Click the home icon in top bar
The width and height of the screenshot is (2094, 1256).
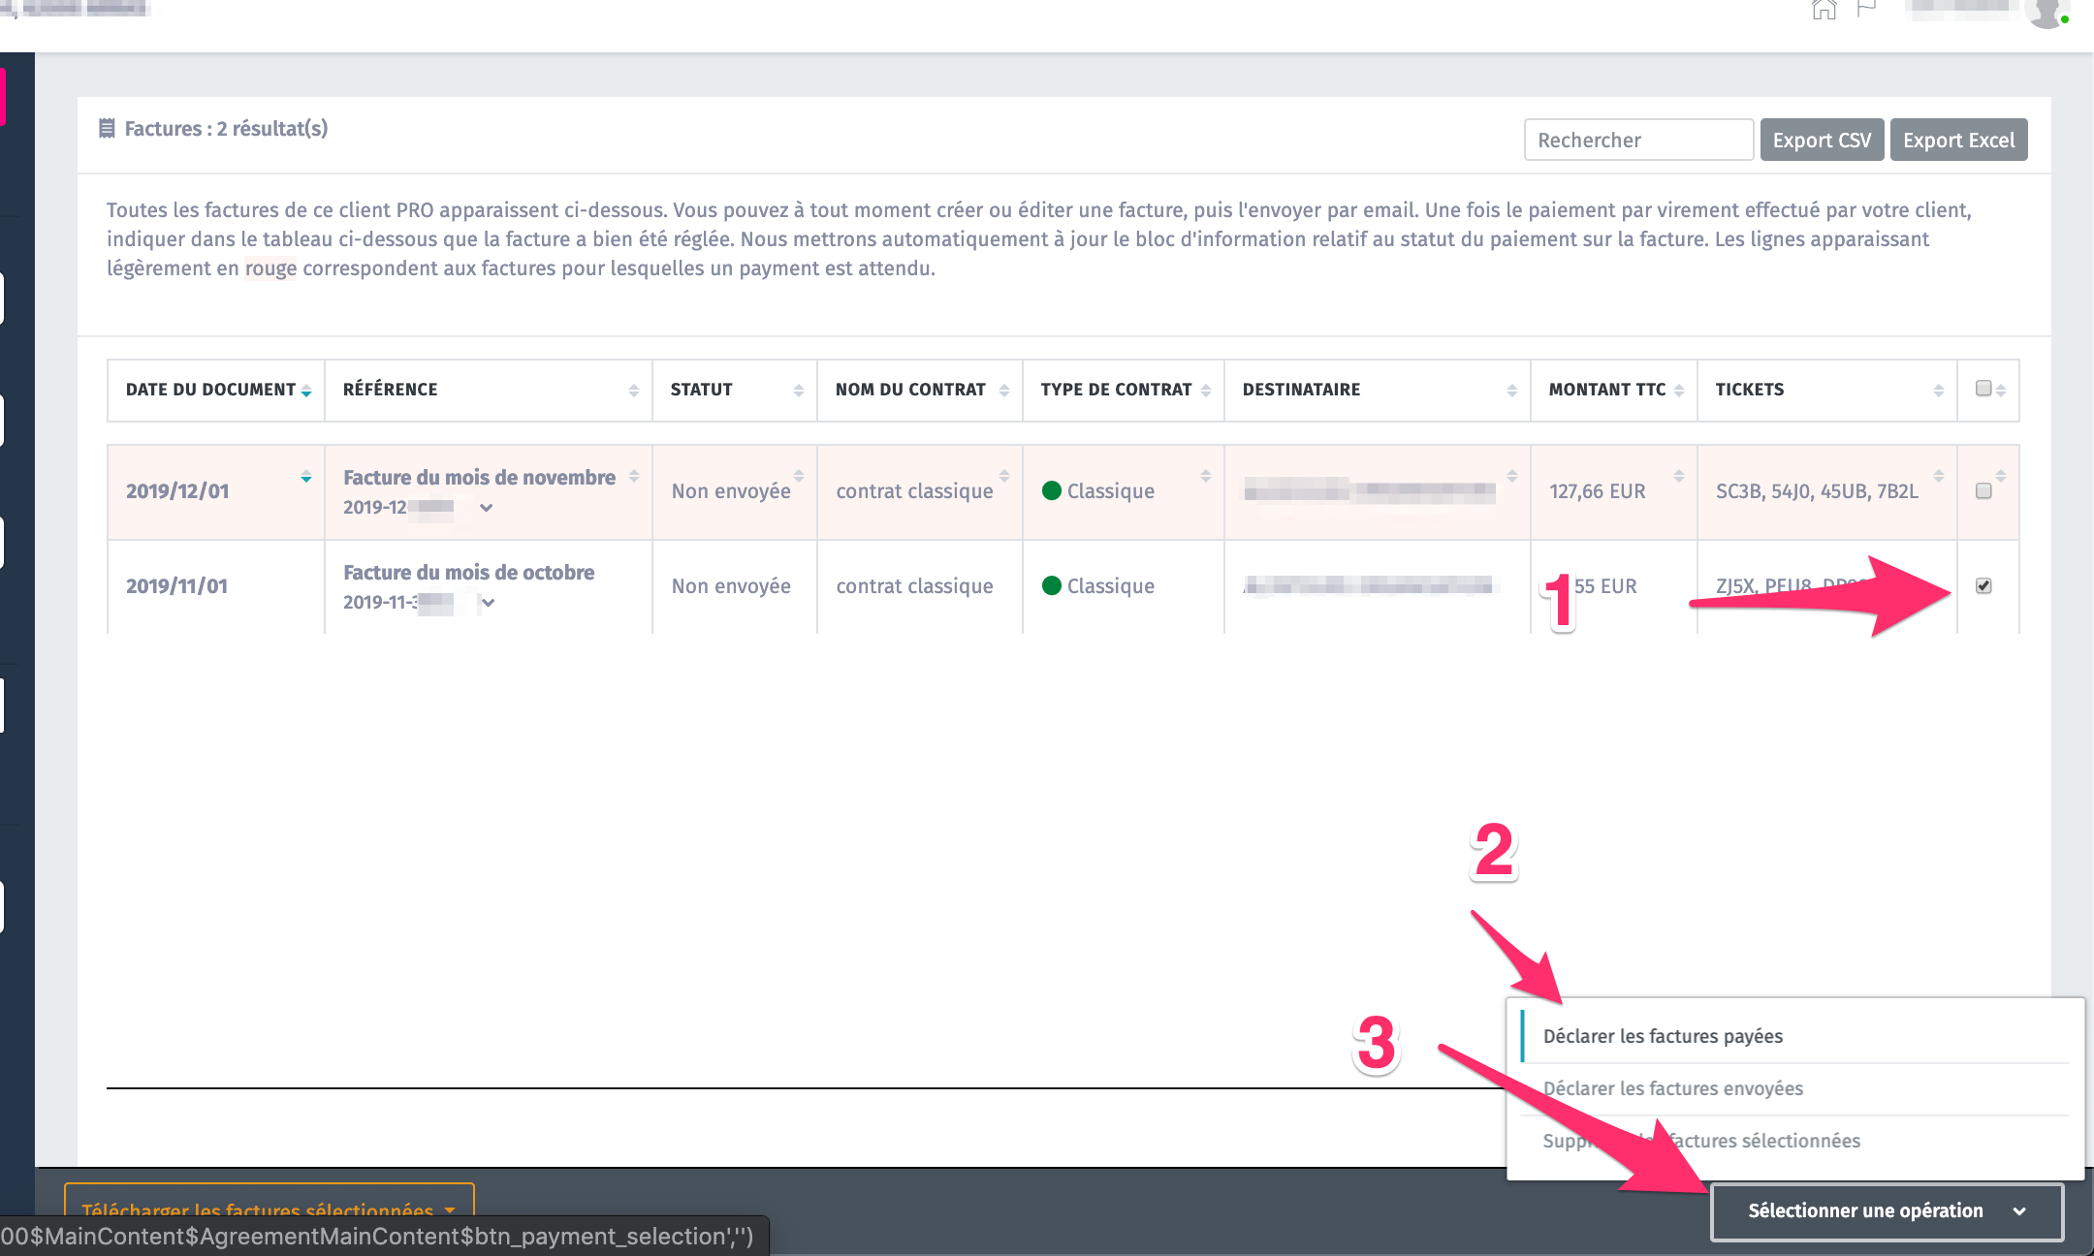1824,10
